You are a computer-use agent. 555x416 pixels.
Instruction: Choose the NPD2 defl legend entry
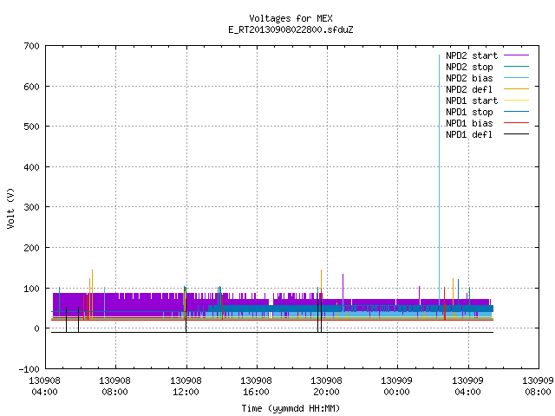469,89
